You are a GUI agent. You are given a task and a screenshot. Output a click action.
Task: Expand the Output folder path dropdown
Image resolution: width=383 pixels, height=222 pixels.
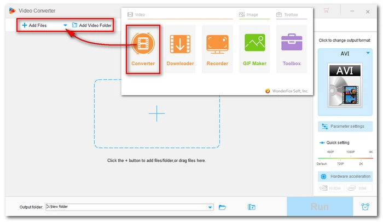[210, 207]
